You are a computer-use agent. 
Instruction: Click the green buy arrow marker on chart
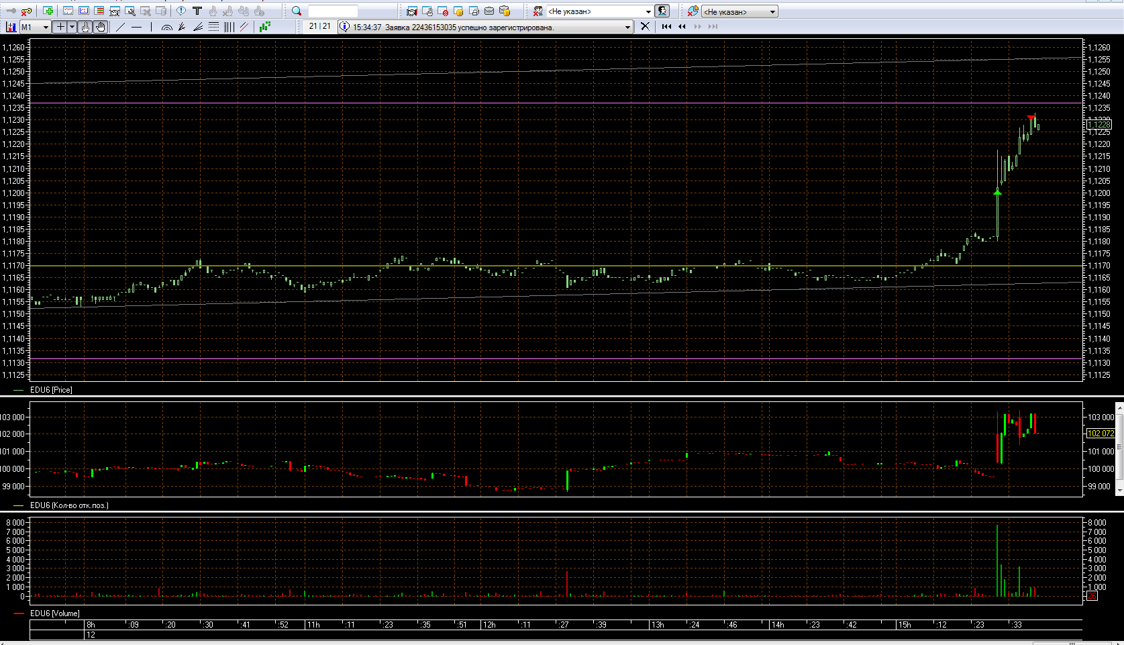pyautogui.click(x=997, y=193)
